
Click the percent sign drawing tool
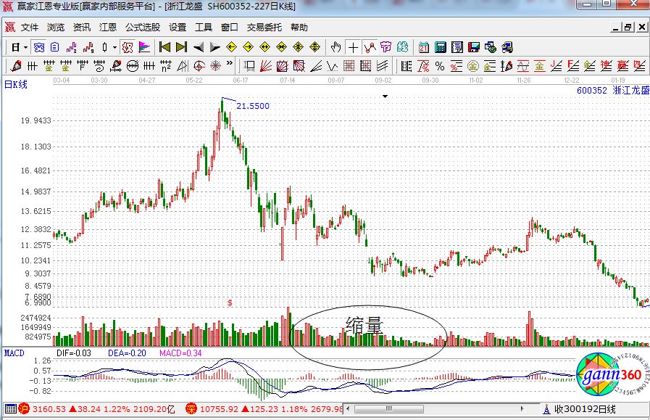point(439,67)
